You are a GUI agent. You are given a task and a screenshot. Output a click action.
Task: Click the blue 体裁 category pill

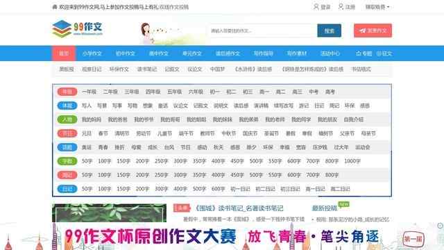[67, 106]
